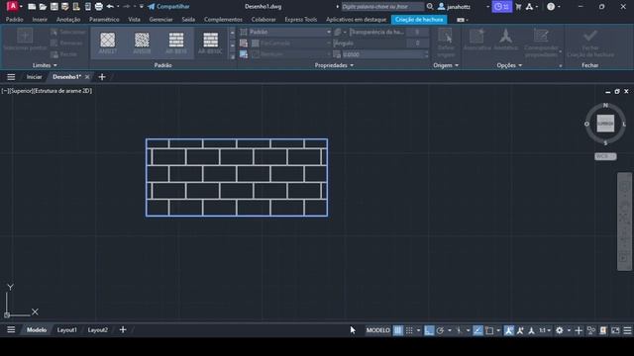Click the Autodesk App Store cart icon
Image resolution: width=634 pixels, height=356 pixels.
click(x=518, y=7)
